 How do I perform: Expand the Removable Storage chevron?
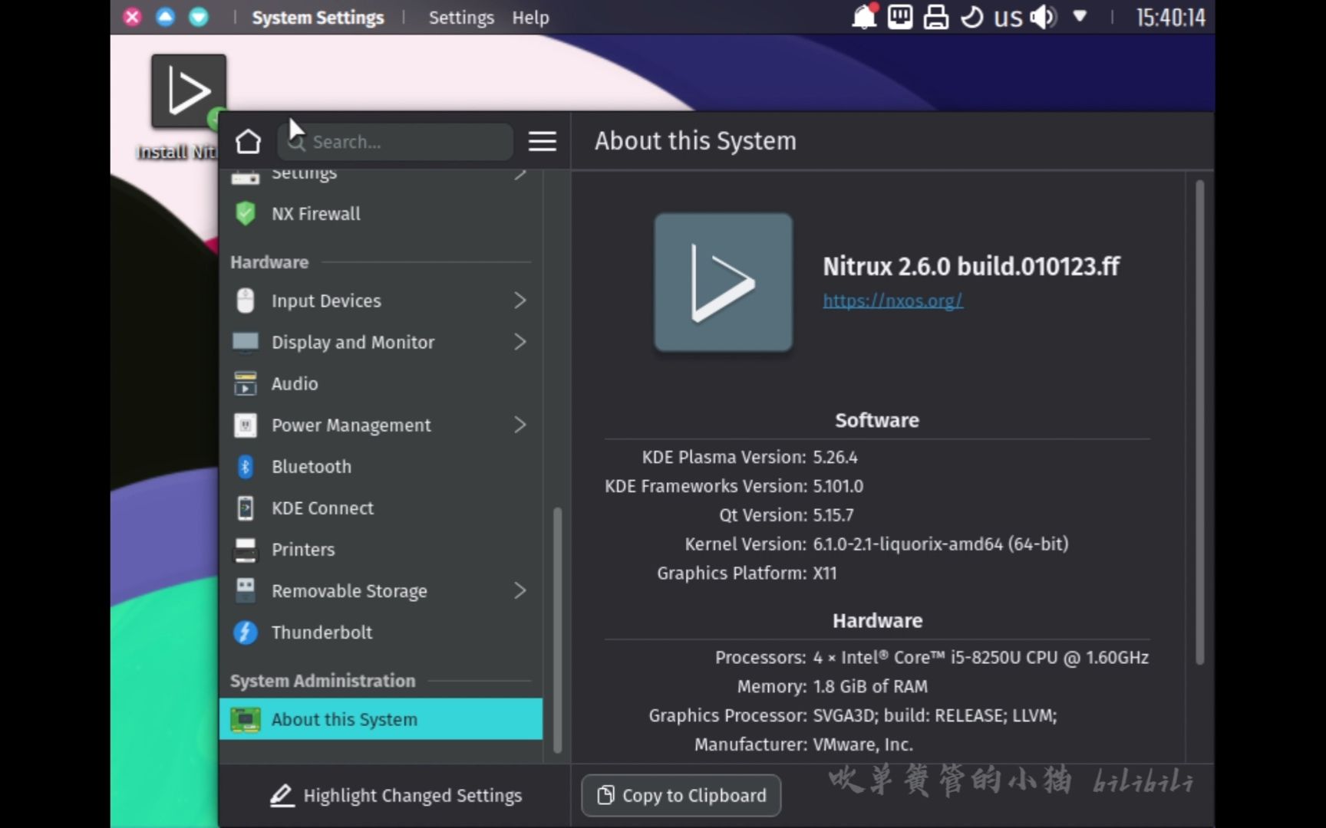tap(520, 590)
